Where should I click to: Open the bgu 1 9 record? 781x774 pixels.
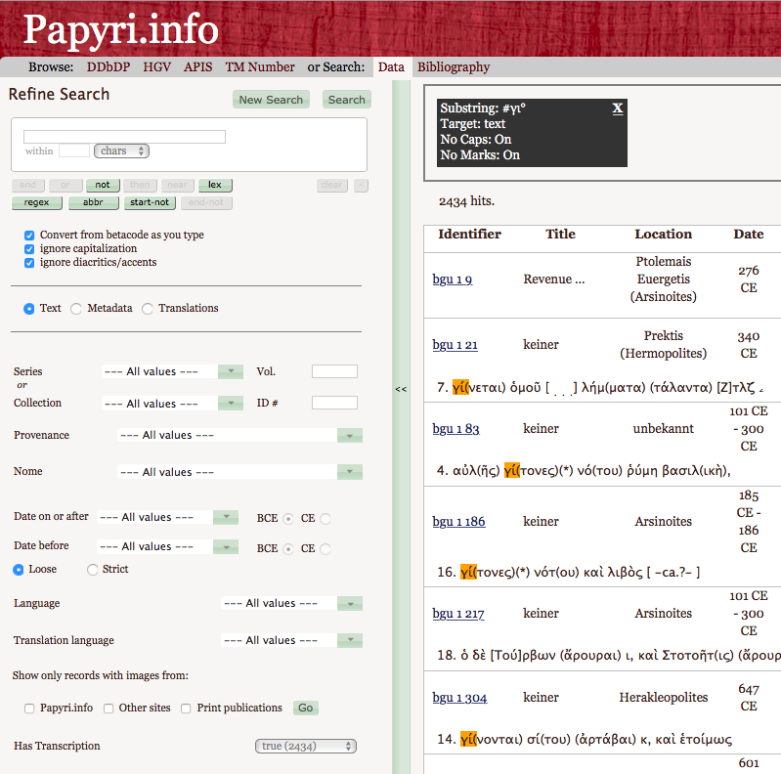point(453,279)
